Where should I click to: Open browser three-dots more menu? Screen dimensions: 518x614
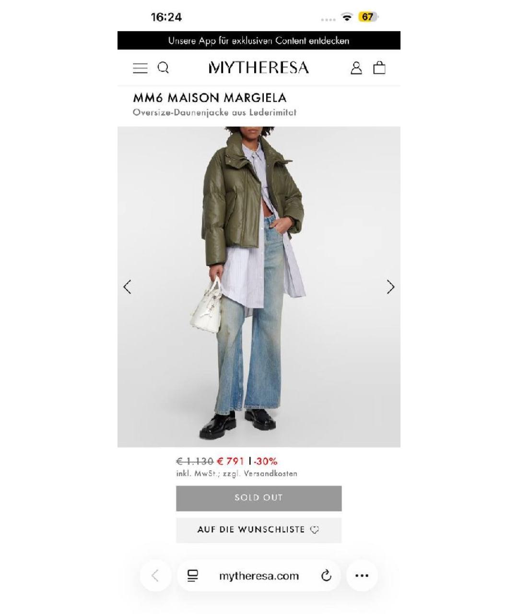coord(362,576)
